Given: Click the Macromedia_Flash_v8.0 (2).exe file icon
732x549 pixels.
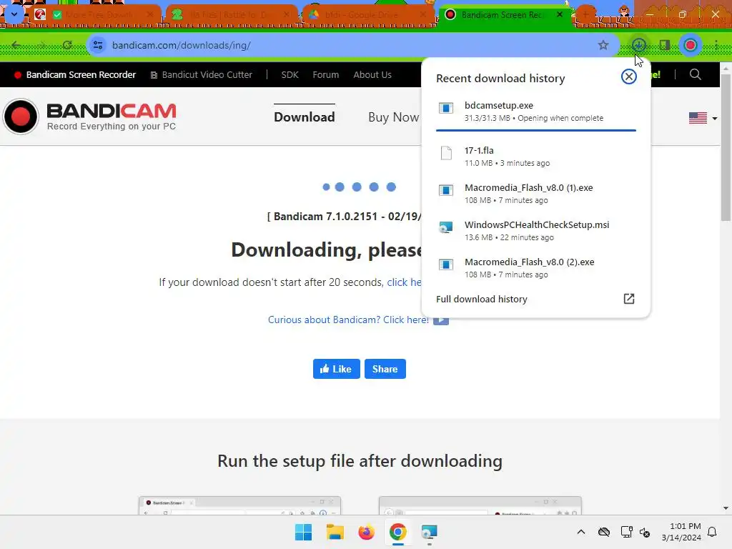Looking at the screenshot, I should coord(446,264).
